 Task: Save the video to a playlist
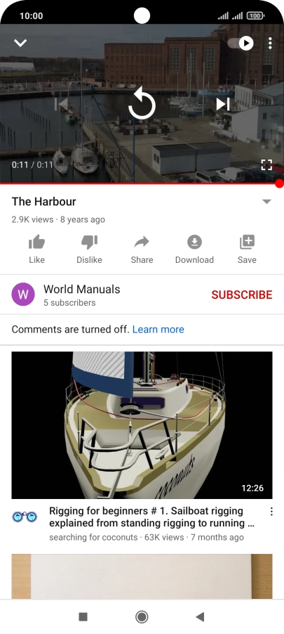click(247, 242)
